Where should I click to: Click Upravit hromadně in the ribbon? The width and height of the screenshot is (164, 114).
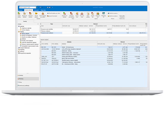(x=52, y=16)
